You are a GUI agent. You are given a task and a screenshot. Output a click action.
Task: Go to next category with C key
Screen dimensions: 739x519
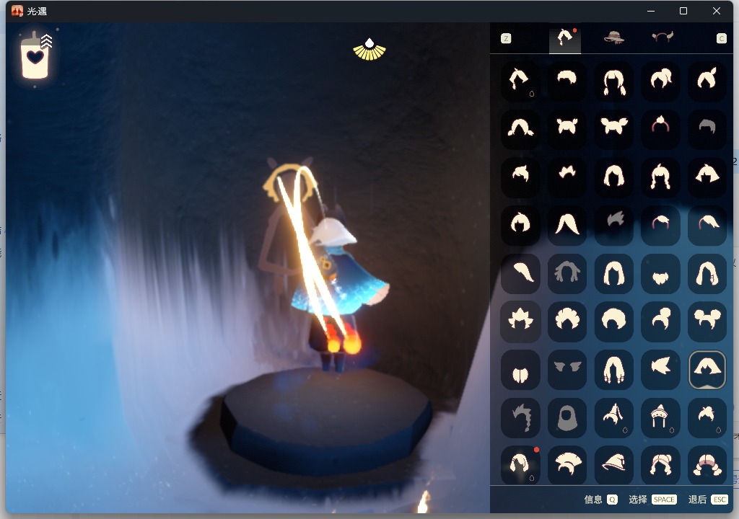pyautogui.click(x=721, y=39)
